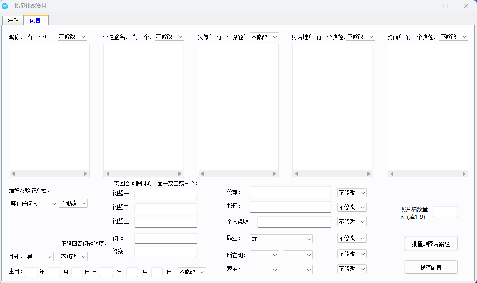Open the 性别 dropdown showing 男
477x283 pixels.
[x=40, y=256]
